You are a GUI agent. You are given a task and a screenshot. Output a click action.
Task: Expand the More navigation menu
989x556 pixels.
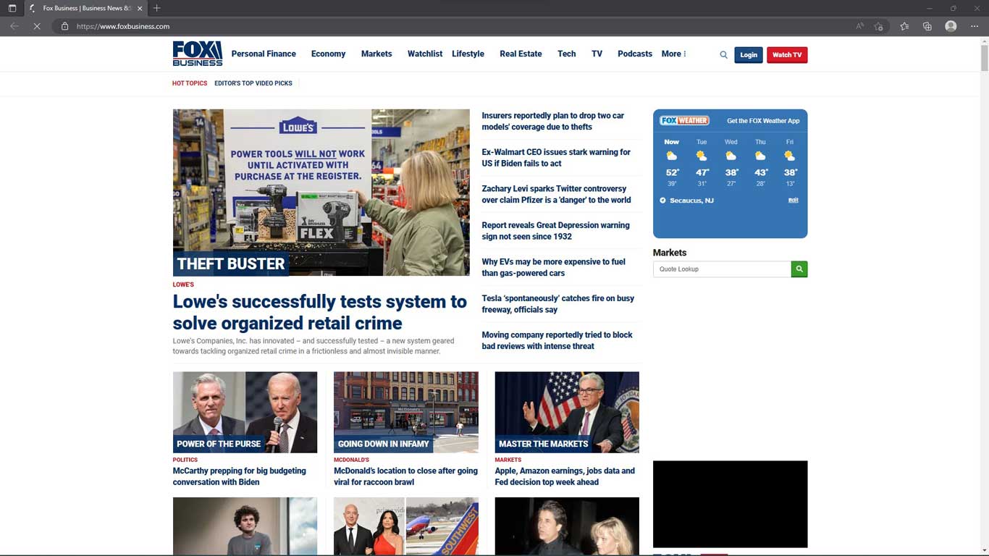[673, 54]
